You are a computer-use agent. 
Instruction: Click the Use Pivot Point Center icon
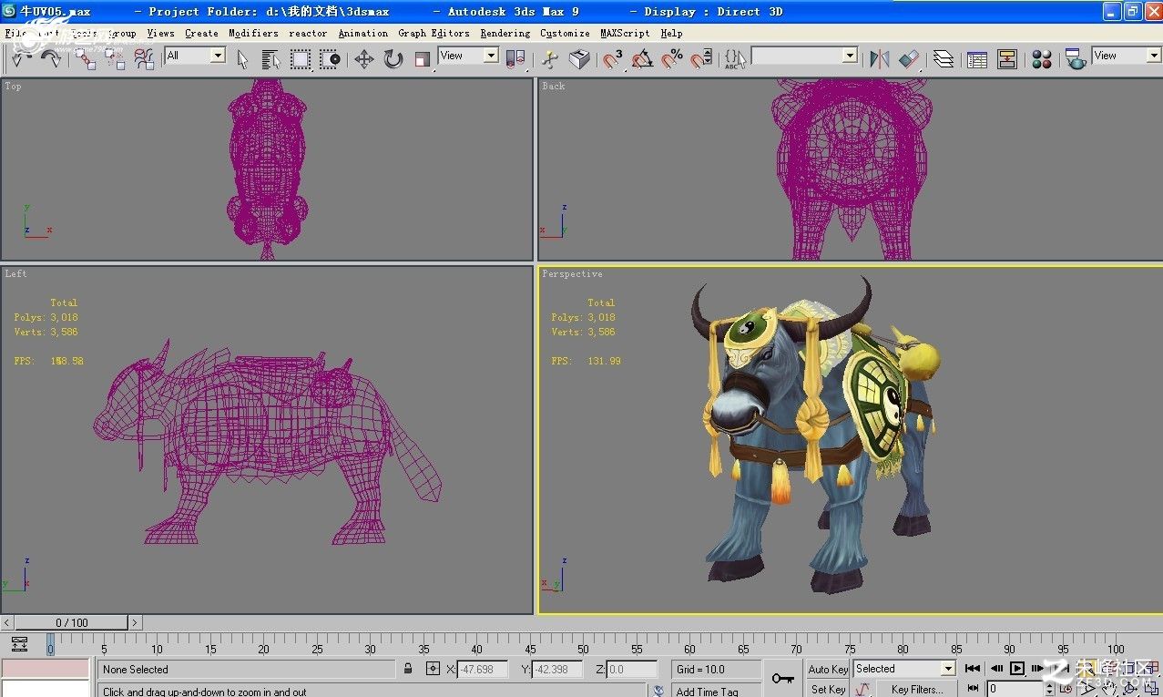coord(515,59)
